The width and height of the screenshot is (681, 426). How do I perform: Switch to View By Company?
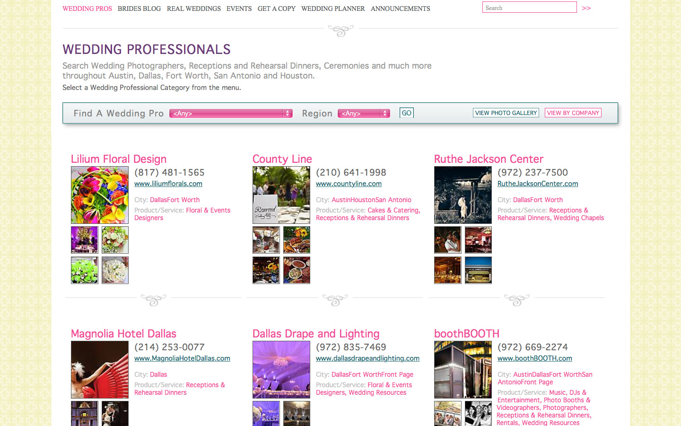573,113
